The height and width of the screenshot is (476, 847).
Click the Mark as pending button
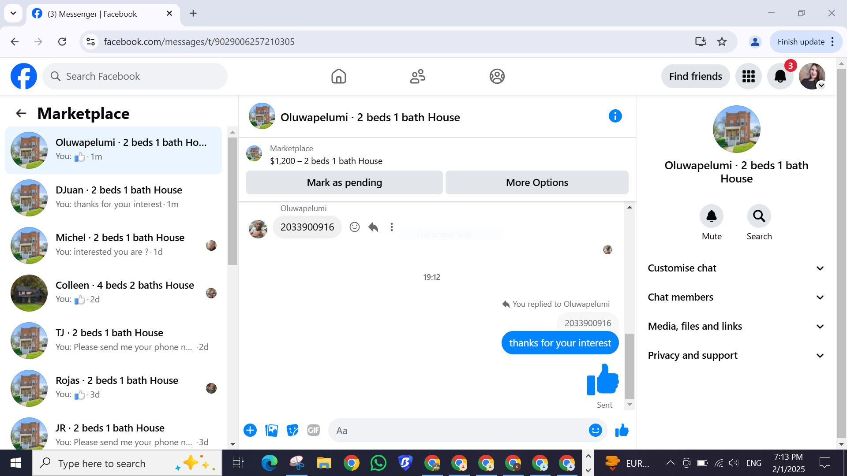[x=344, y=182]
